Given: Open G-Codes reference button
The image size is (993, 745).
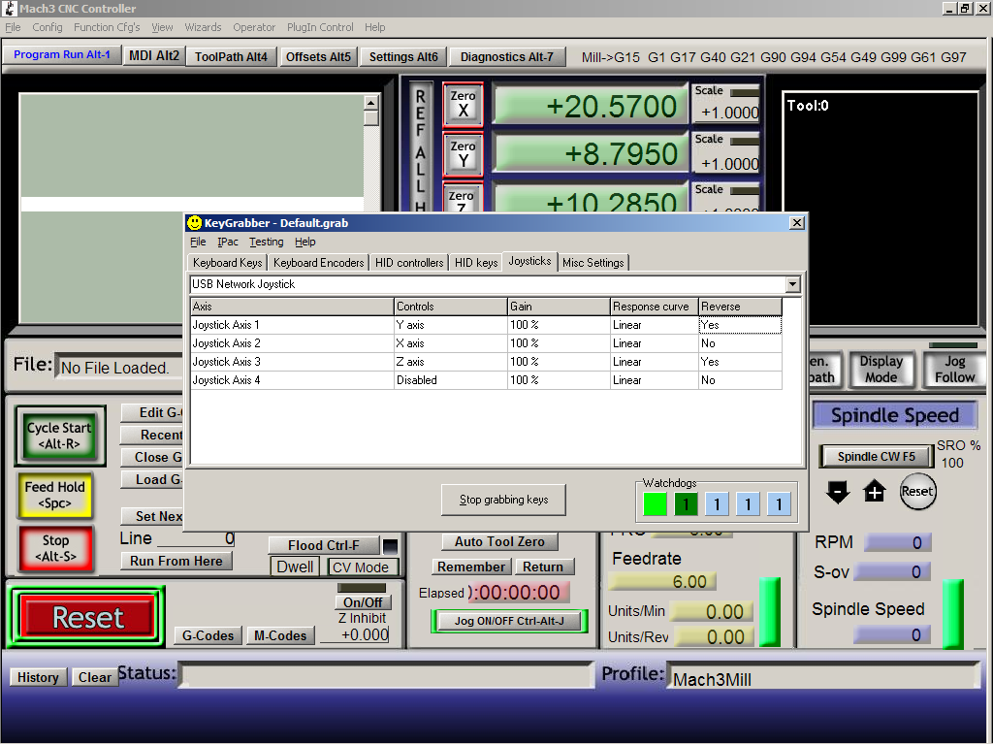Looking at the screenshot, I should (x=208, y=635).
